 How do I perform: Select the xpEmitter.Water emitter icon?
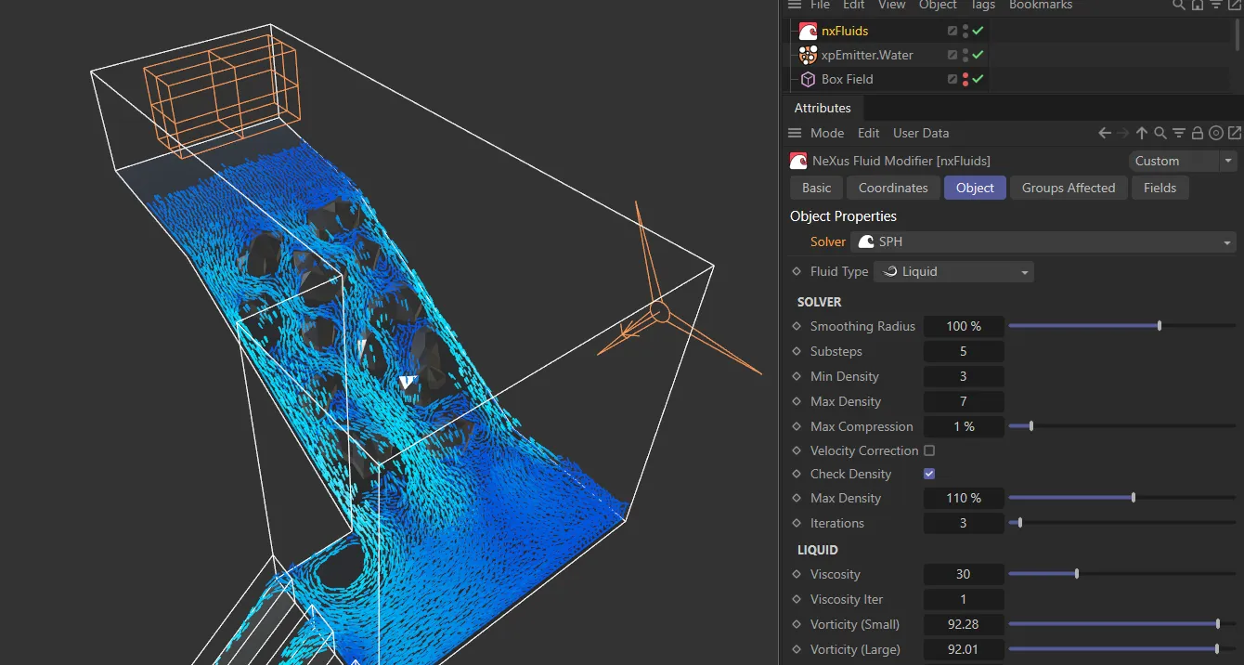pos(807,55)
